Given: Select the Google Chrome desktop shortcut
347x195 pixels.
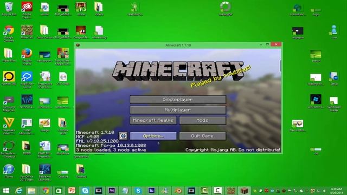Looking at the screenshot, I should [9, 34].
